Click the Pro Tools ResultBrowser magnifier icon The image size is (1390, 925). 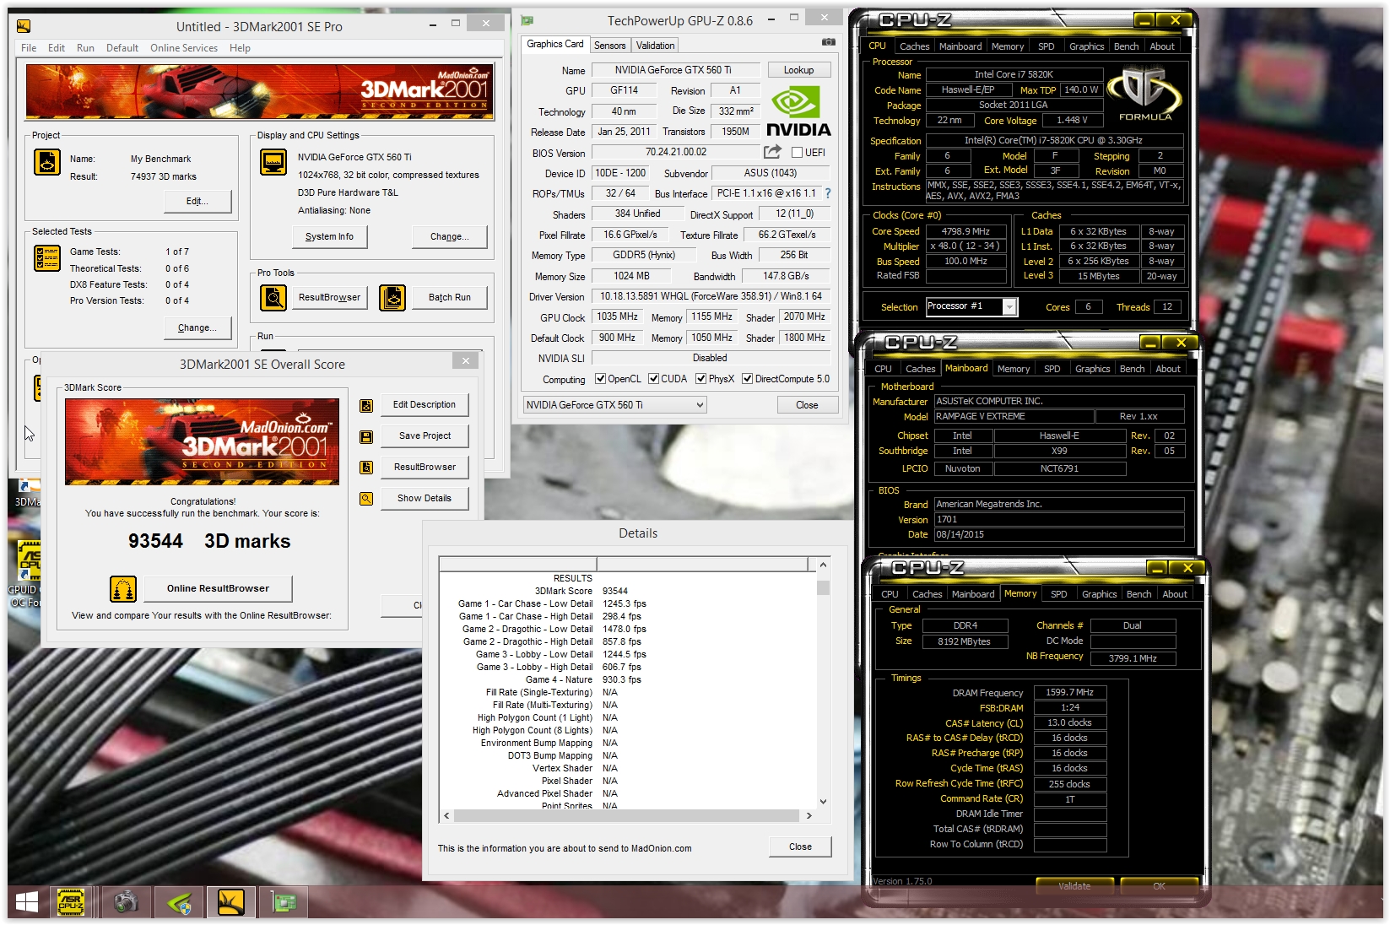(x=273, y=297)
